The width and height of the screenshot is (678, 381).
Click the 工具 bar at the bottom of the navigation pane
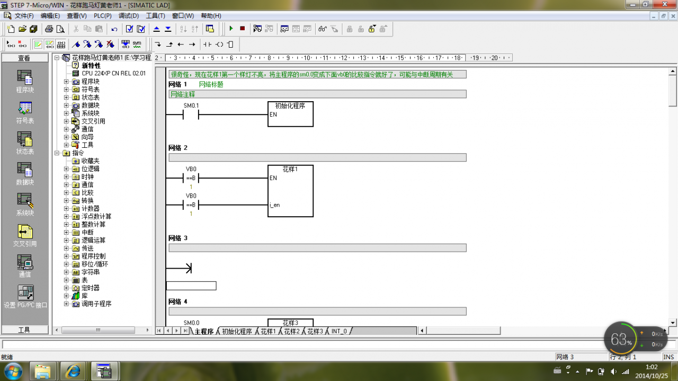pyautogui.click(x=24, y=330)
